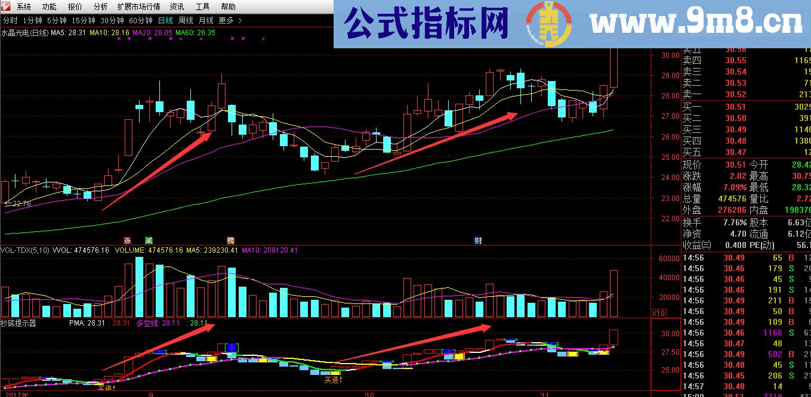Switch to the 分时 intraday tab
Image resolution: width=811 pixels, height=397 pixels.
11,20
